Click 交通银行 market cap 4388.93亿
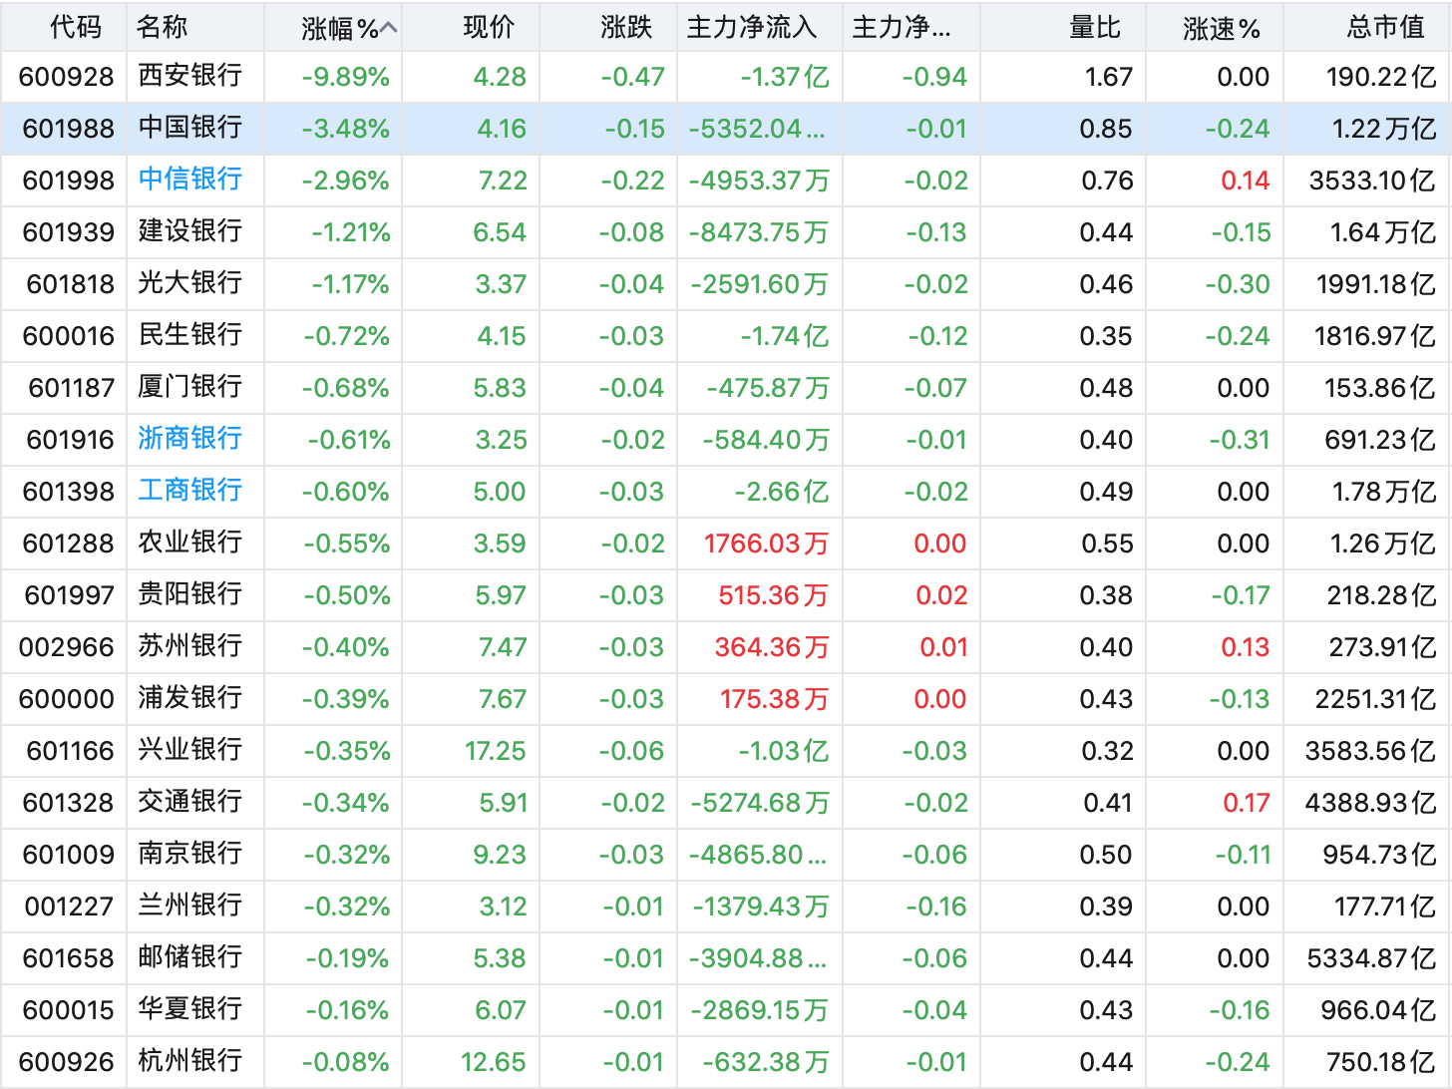The width and height of the screenshot is (1452, 1089). 1371,803
